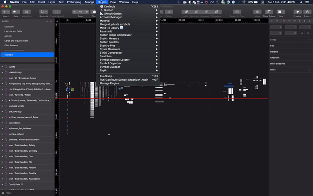Start Preview with the play icon

coord(297,12)
